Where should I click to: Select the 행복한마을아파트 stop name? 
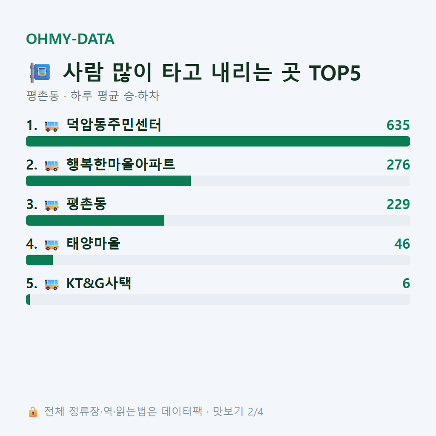120,164
